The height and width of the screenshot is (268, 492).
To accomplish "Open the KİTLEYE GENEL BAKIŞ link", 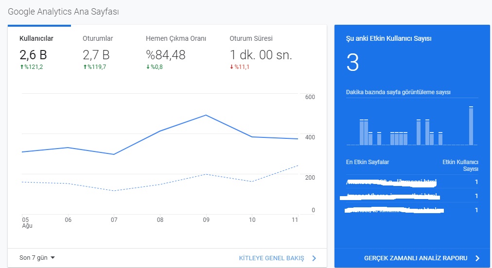I will (271, 258).
